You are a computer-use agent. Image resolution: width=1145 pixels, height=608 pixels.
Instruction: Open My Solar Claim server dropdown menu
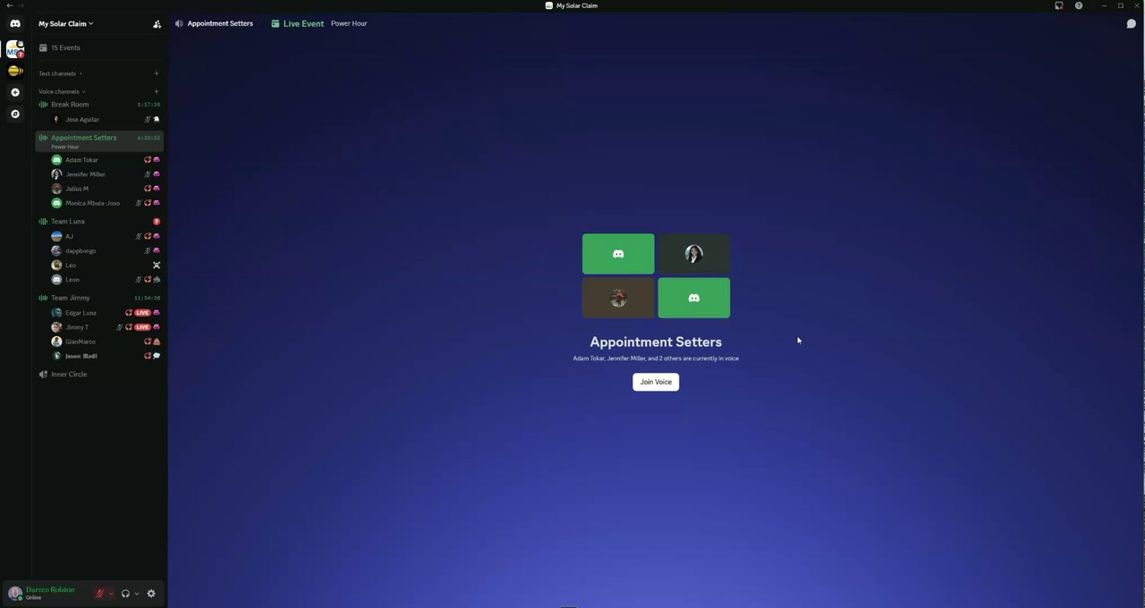pyautogui.click(x=66, y=24)
